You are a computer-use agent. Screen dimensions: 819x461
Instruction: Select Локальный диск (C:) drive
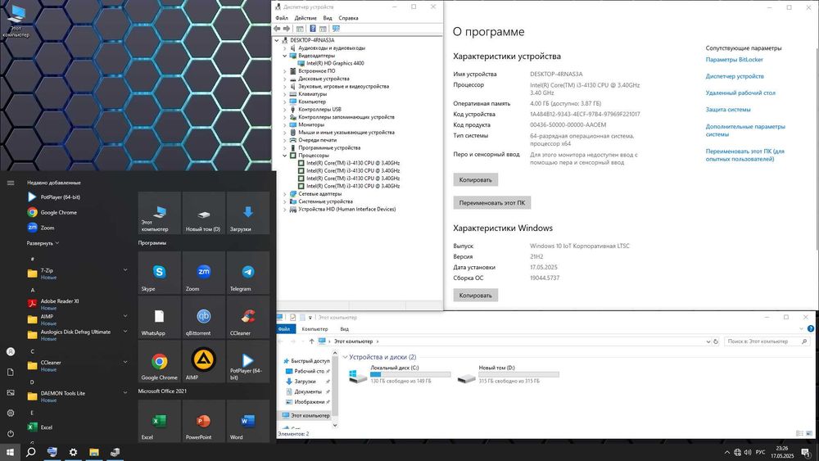pos(399,374)
